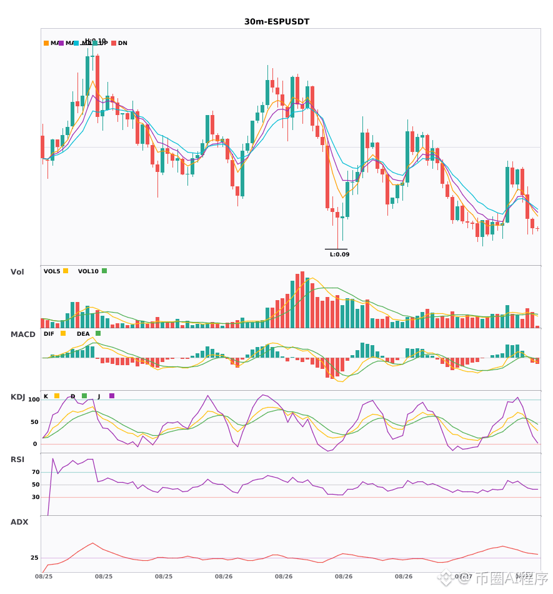The width and height of the screenshot is (553, 594).
Task: Click the L:0.09 low price label
Action: [x=339, y=254]
